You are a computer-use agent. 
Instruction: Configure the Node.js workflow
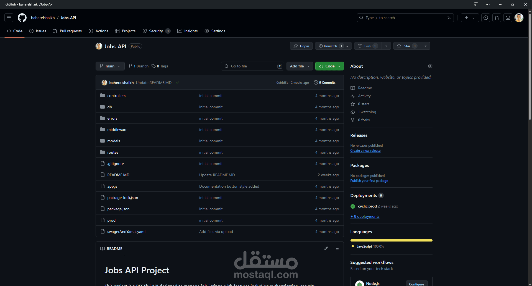416,284
